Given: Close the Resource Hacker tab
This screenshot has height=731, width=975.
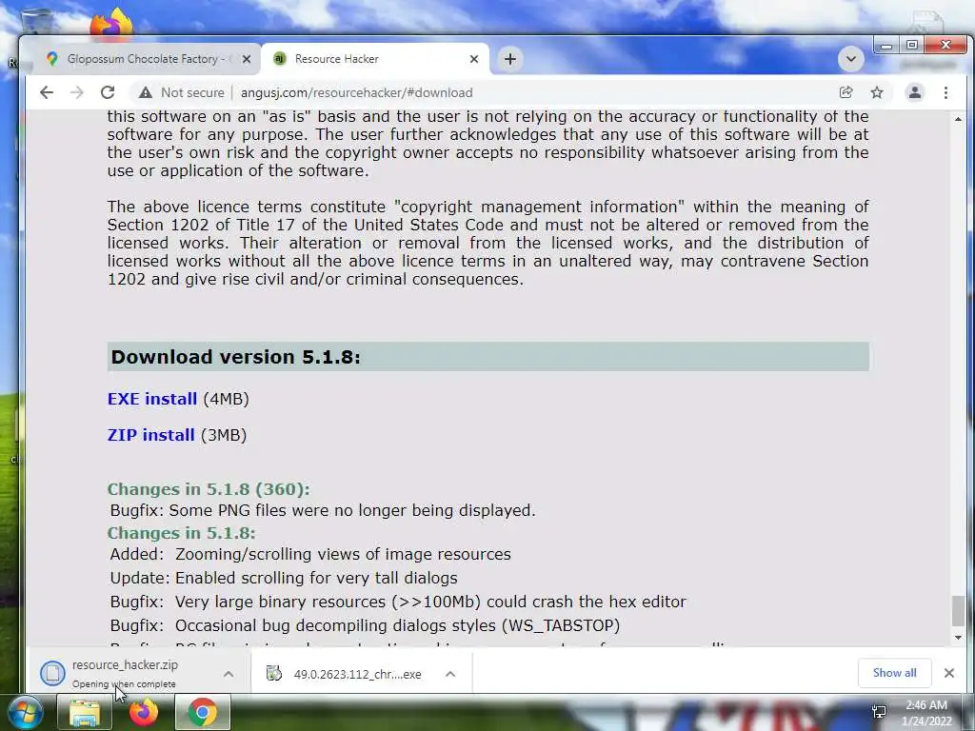Looking at the screenshot, I should pos(474,59).
